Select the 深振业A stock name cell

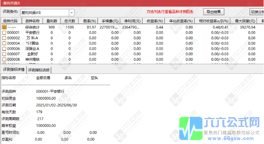click(x=32, y=49)
